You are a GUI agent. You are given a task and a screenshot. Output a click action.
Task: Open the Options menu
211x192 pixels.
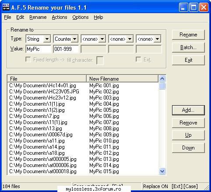click(81, 17)
